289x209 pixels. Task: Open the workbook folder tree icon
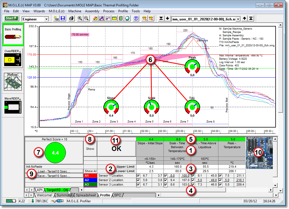tap(56, 18)
